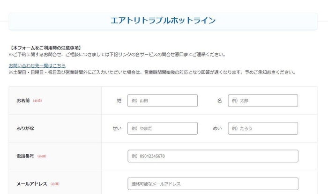Click the 姓 (surname) input field

click(162, 101)
